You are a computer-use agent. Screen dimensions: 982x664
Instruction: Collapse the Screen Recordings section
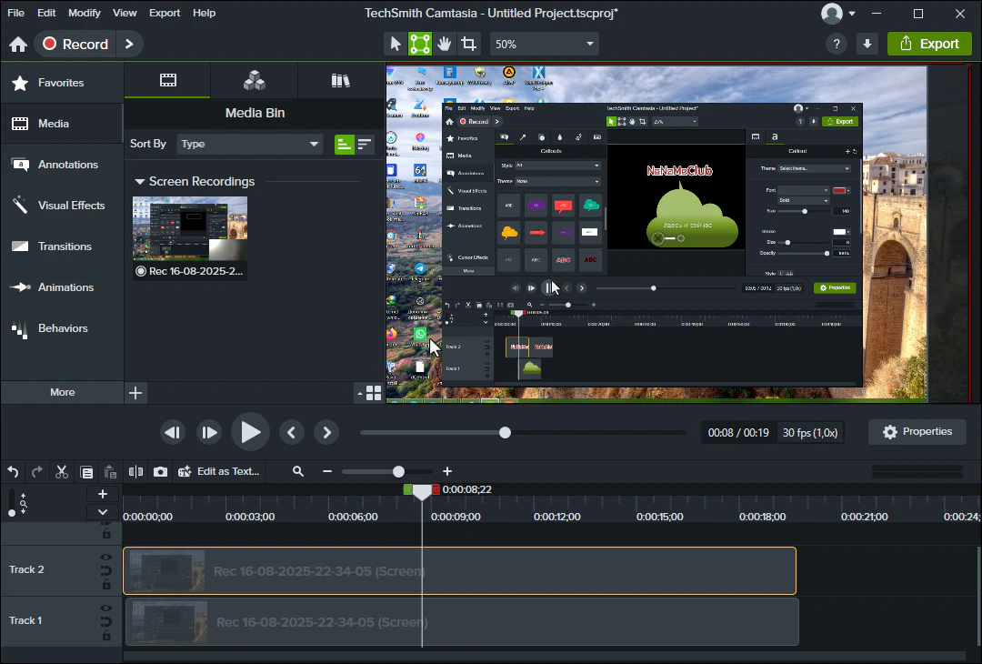[139, 182]
